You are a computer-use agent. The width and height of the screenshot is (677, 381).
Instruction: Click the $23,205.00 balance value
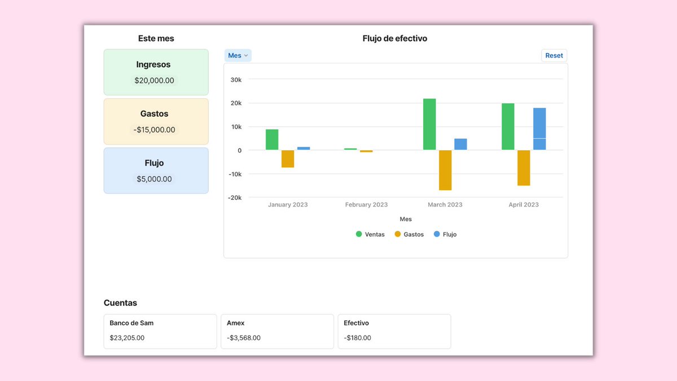click(x=127, y=338)
